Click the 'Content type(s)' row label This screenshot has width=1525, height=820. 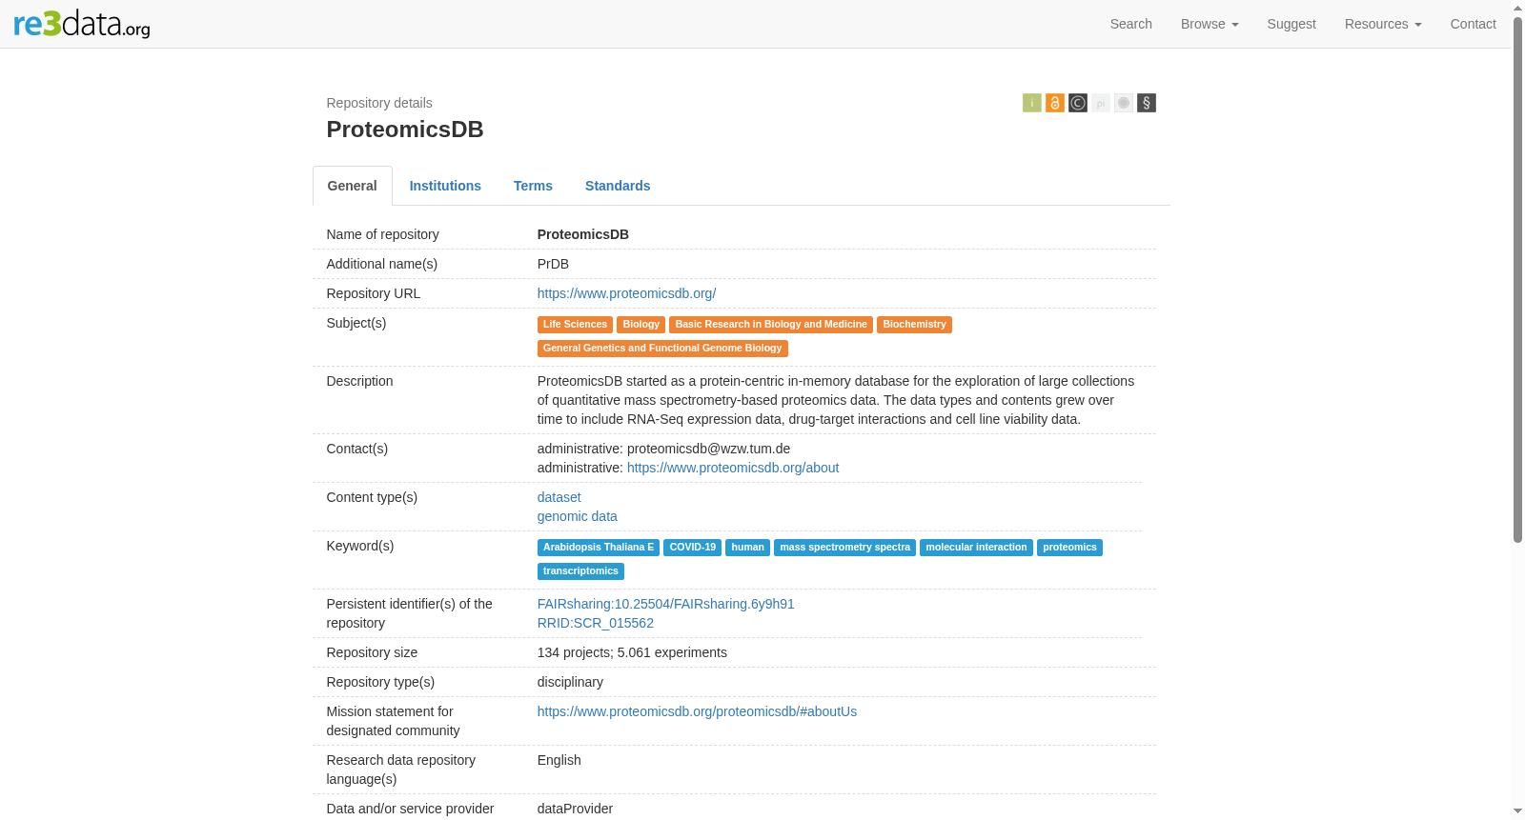372,497
